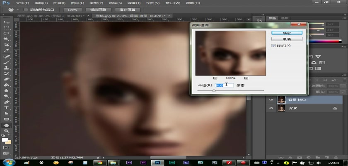Select the Magic Wand tool

tap(6, 39)
